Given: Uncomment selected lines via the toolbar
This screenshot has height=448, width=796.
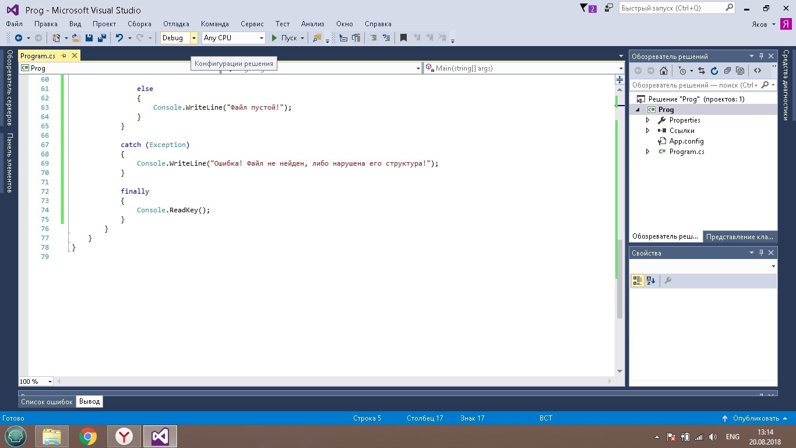Looking at the screenshot, I should pos(386,38).
